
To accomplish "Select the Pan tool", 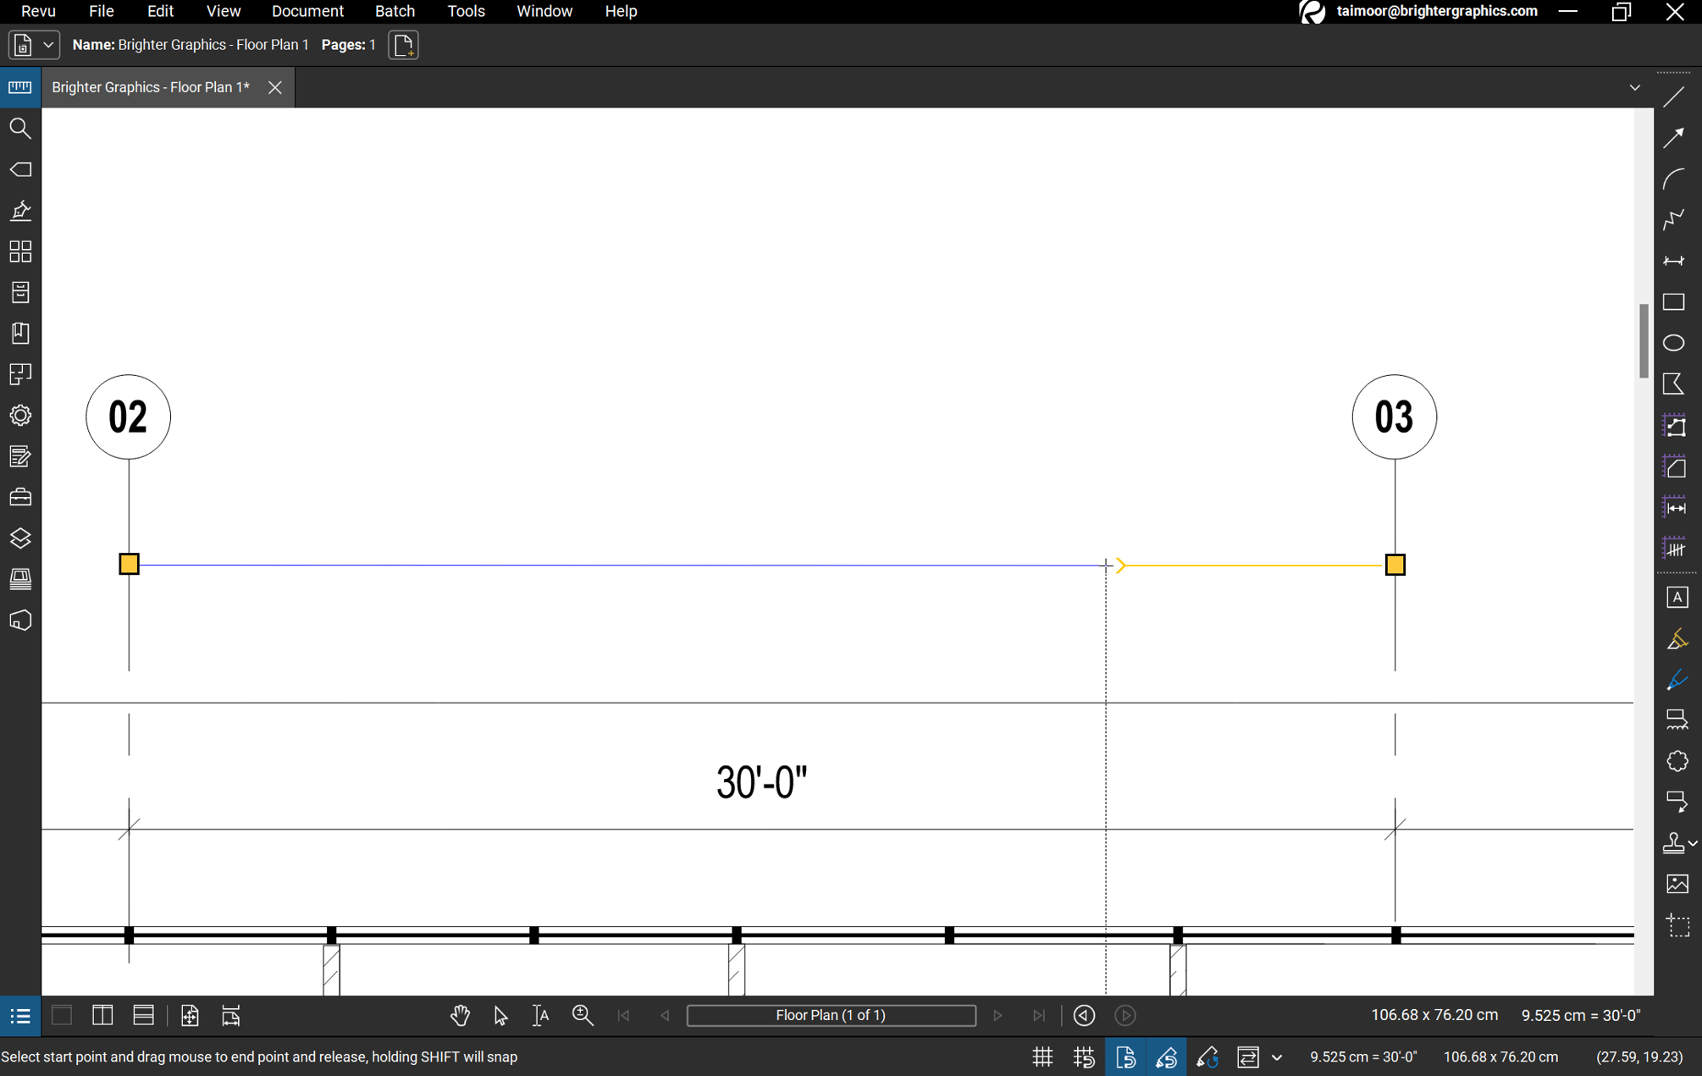I will (460, 1015).
